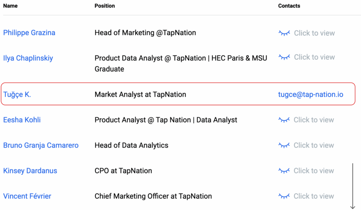
Task: Reveal contacts via 'Click to view' for Kinsey Dardanus
Action: pos(313,171)
